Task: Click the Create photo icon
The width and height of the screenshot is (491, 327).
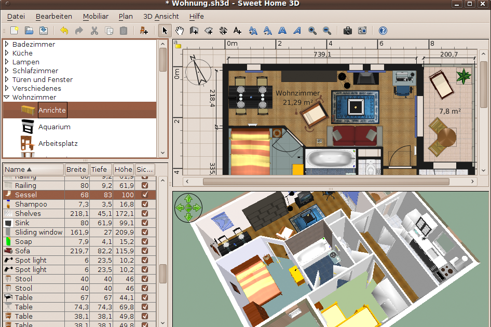Action: click(x=348, y=31)
